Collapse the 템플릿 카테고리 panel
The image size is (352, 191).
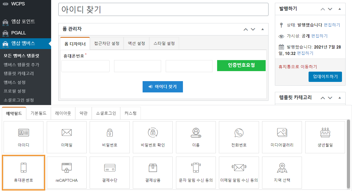point(340,98)
